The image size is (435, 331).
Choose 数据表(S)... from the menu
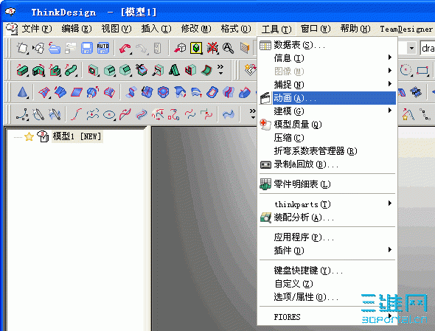click(x=327, y=45)
